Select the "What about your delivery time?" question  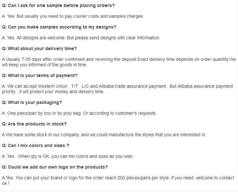coord(40,48)
